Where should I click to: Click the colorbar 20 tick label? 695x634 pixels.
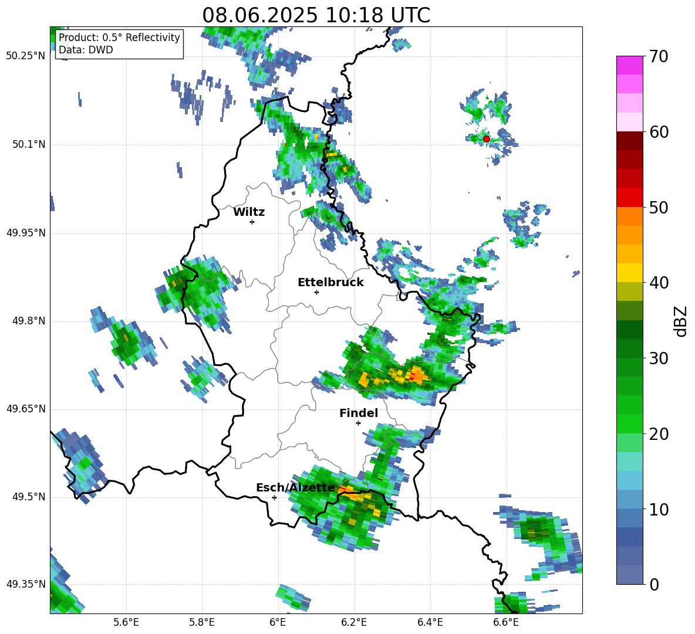click(659, 434)
